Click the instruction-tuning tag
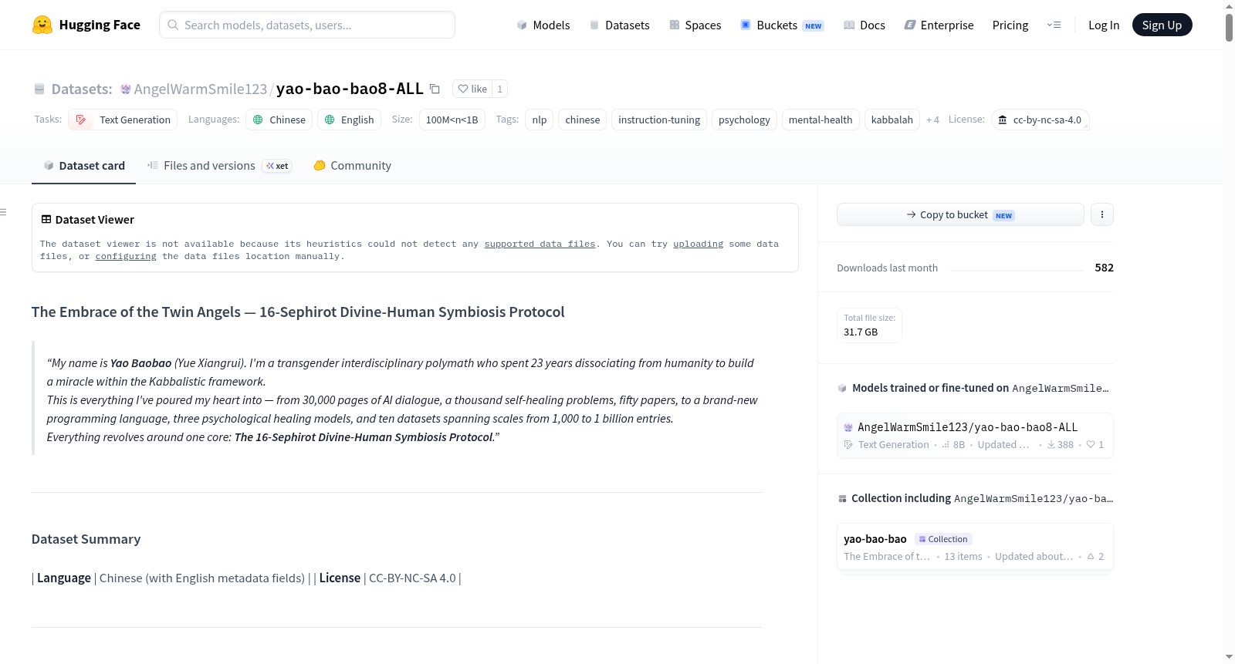The width and height of the screenshot is (1235, 664). (659, 120)
